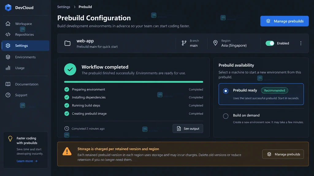Click the Prebuild breadcrumb item
Image resolution: width=314 pixels, height=176 pixels.
[85, 7]
